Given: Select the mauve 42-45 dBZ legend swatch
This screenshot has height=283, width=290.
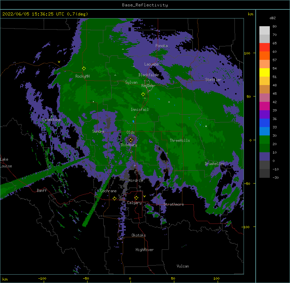Looking at the screenshot, I should tap(264, 98).
